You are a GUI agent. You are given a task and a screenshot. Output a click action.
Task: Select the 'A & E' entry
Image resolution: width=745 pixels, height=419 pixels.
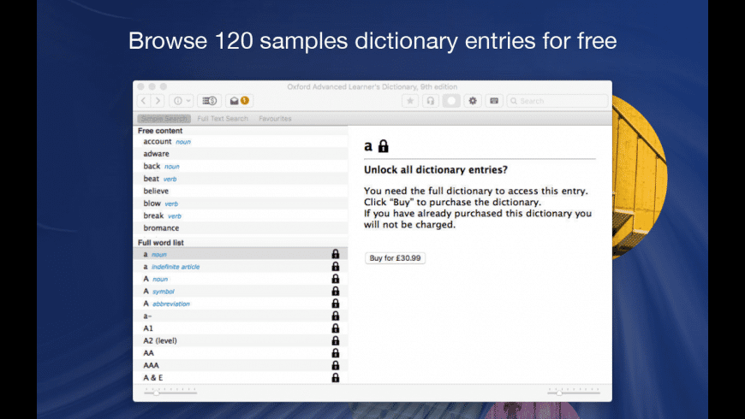(x=241, y=378)
